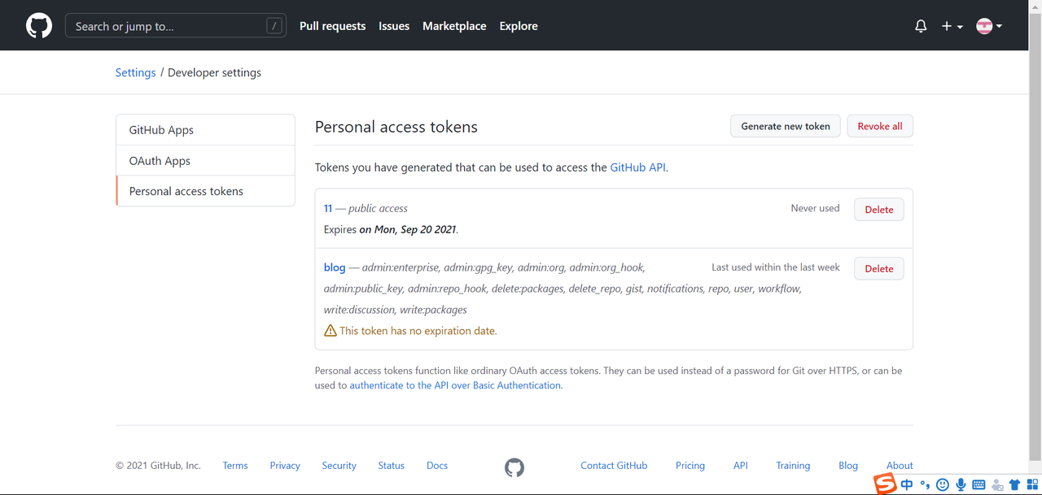This screenshot has width=1042, height=495.
Task: Open the notifications bell
Action: click(921, 26)
